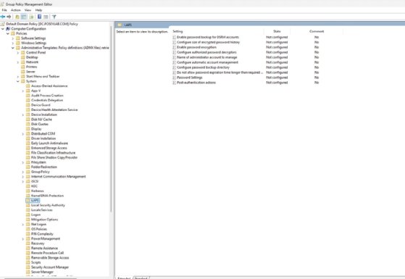Select 'Configure size of encrypted password history' setting
The height and width of the screenshot is (279, 405).
tap(208, 42)
